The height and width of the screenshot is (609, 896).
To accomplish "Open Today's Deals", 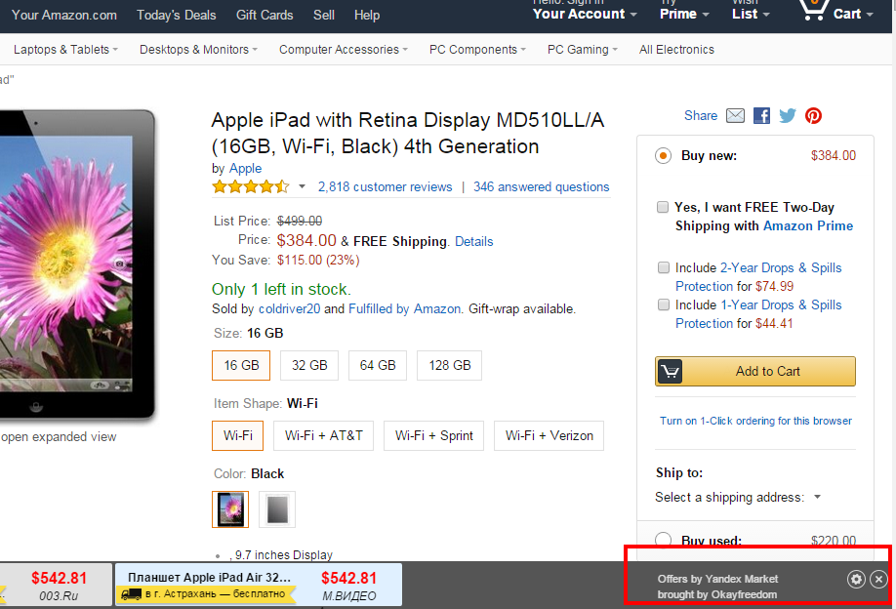I will [x=176, y=15].
